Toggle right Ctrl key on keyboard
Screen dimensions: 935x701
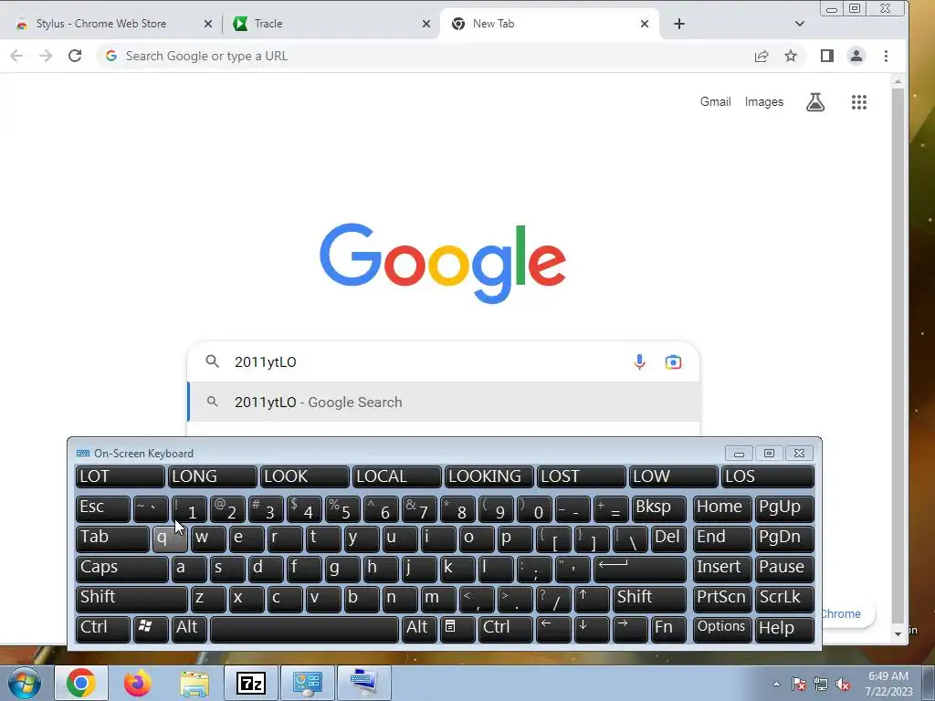point(505,628)
